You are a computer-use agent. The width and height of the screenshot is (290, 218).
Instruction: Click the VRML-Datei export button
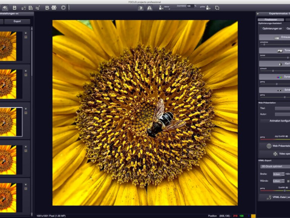[x=275, y=197]
